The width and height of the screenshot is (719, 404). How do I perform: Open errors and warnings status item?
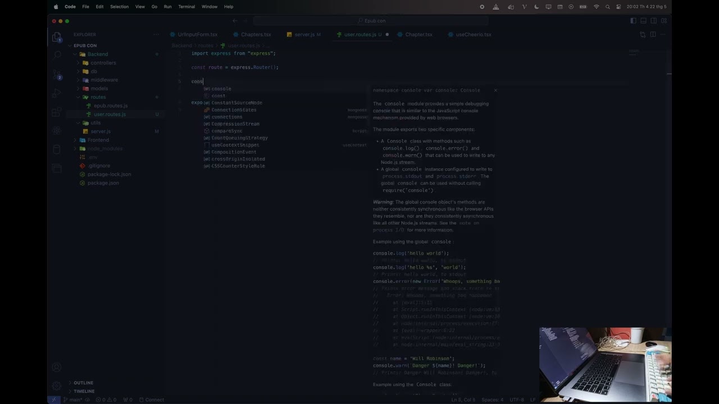point(107,400)
